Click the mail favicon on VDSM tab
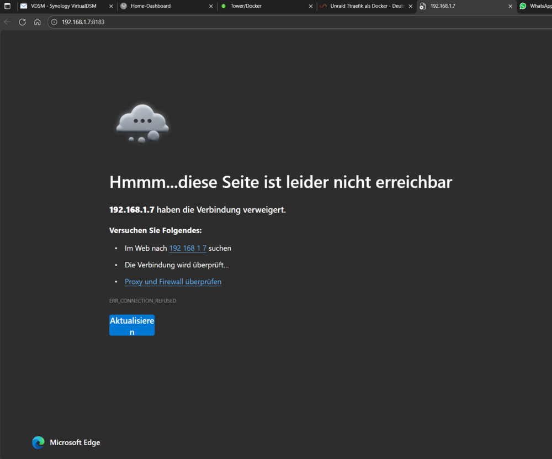Viewport: 552px width, 459px height. [x=24, y=6]
